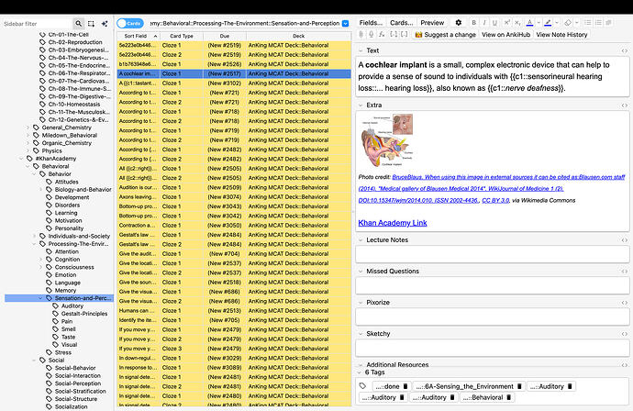Click the first cloze deletion bracket icon
Image resolution: width=633 pixels, height=411 pixels.
(x=394, y=34)
